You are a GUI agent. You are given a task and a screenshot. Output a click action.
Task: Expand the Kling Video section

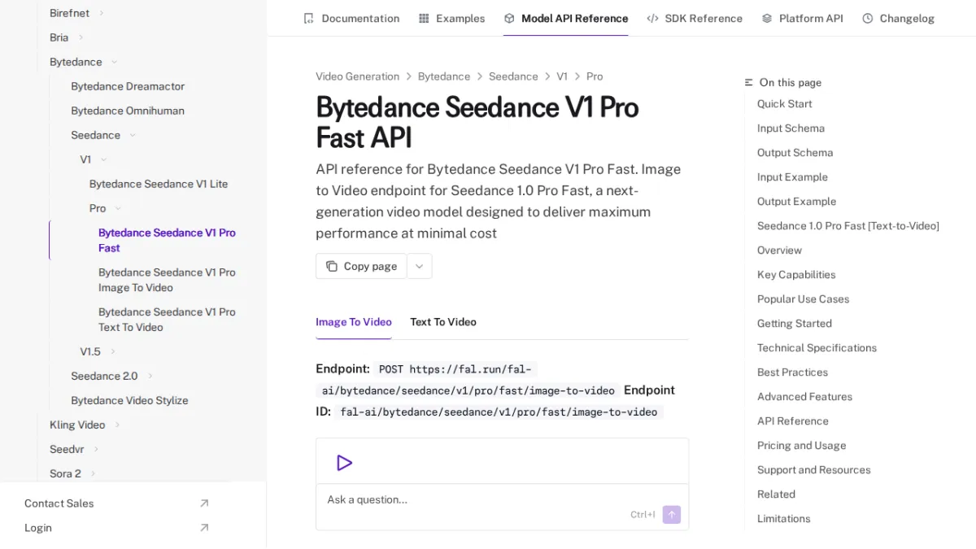pyautogui.click(x=117, y=425)
